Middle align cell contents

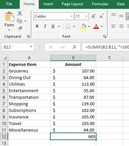tap(121, 16)
